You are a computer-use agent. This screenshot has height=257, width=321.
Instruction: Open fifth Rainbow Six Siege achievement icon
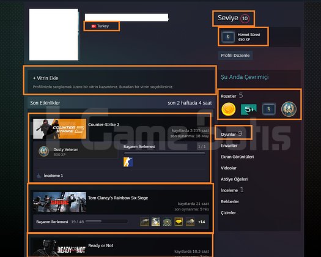190,222
